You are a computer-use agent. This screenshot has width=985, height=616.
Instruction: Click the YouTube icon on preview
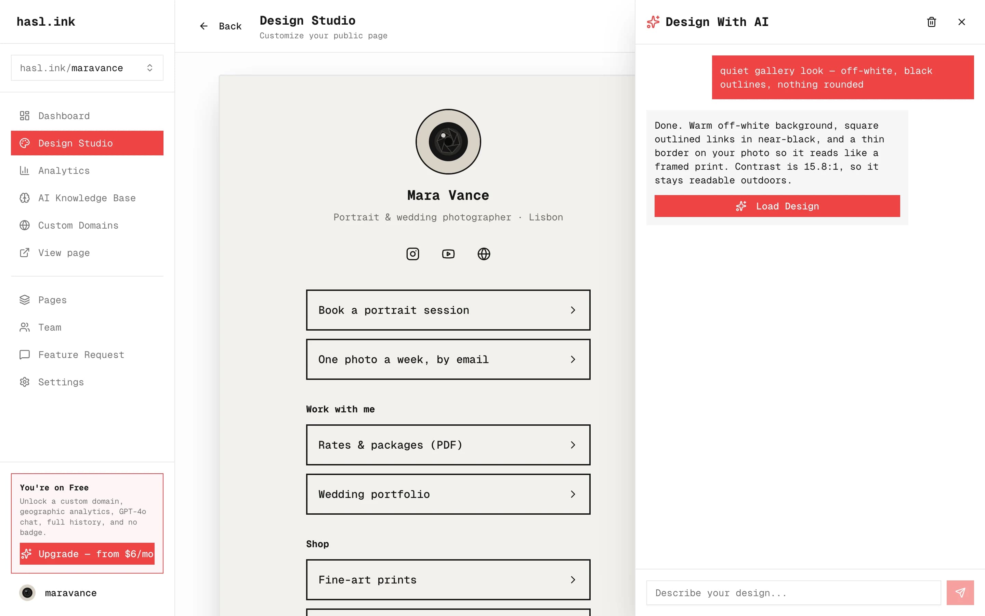448,254
